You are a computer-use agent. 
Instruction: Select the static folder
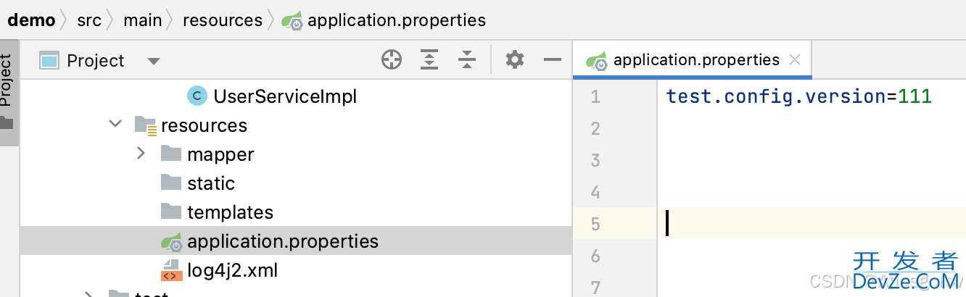click(x=211, y=183)
